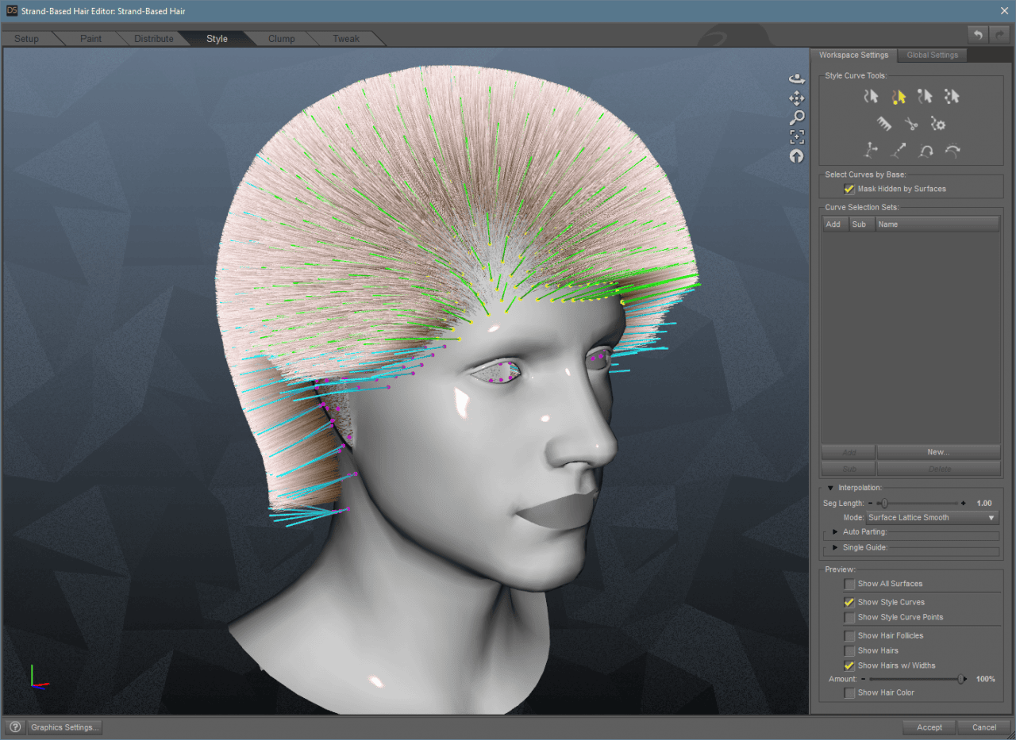Toggle Mask Hidden by Surfaces
The image size is (1016, 740).
pos(849,189)
